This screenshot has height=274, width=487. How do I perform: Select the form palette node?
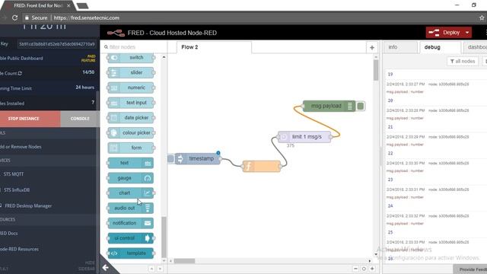[130, 148]
